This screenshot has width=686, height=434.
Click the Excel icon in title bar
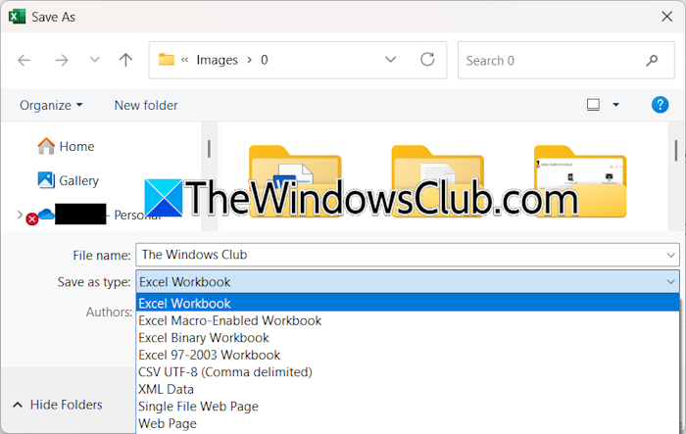(x=17, y=17)
